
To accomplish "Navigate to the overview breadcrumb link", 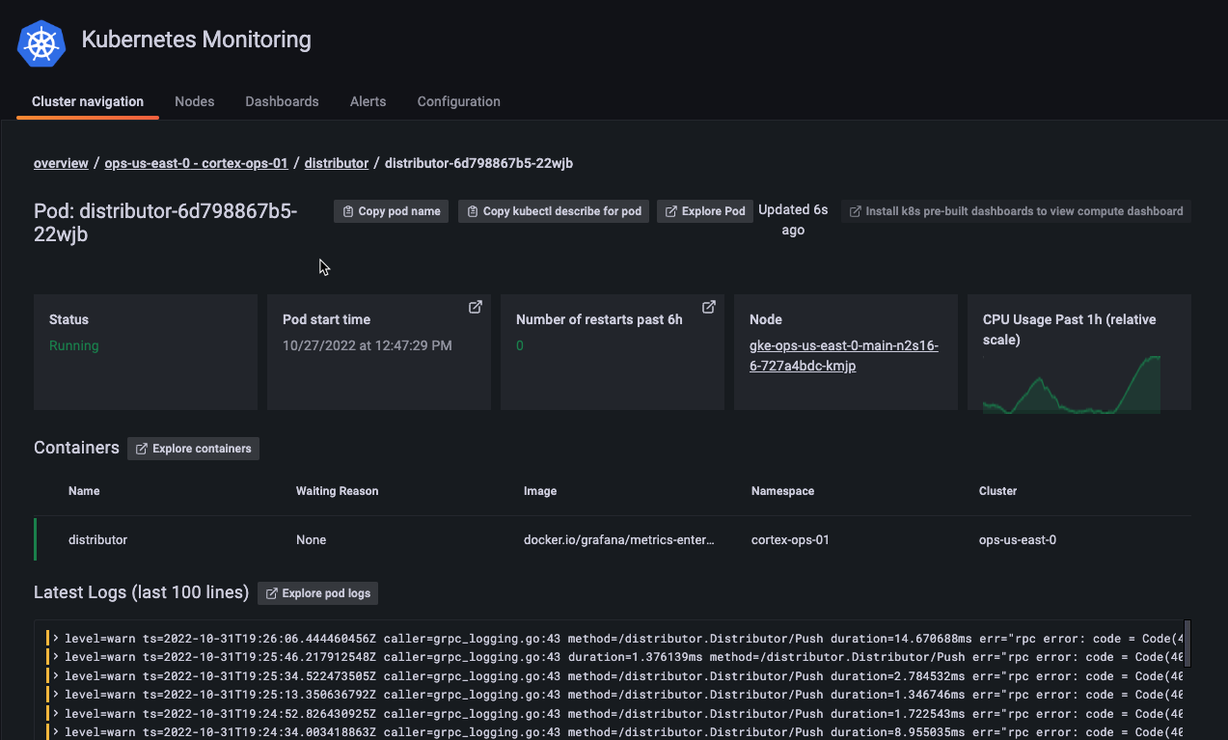I will 61,163.
